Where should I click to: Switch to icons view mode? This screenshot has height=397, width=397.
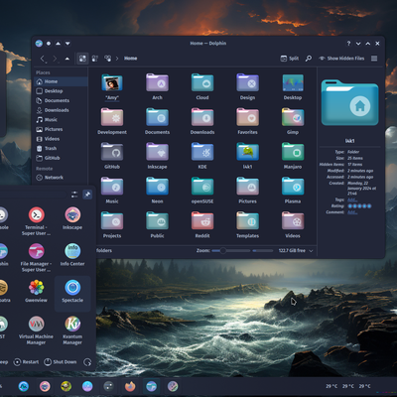tap(82, 59)
